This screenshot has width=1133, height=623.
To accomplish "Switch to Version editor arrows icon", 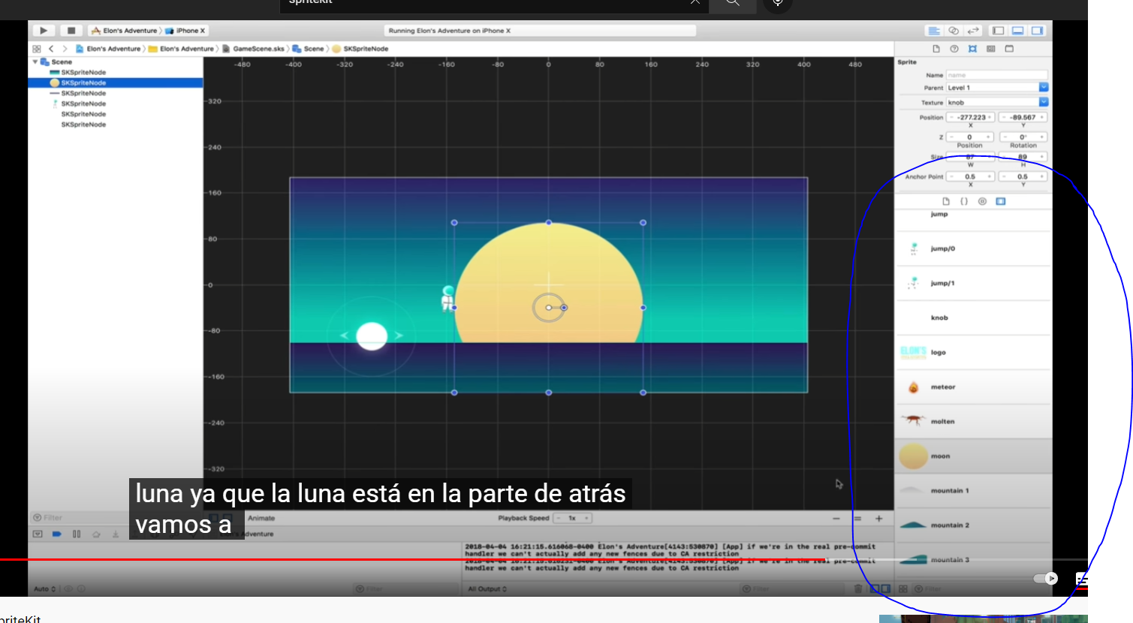I will click(x=973, y=31).
